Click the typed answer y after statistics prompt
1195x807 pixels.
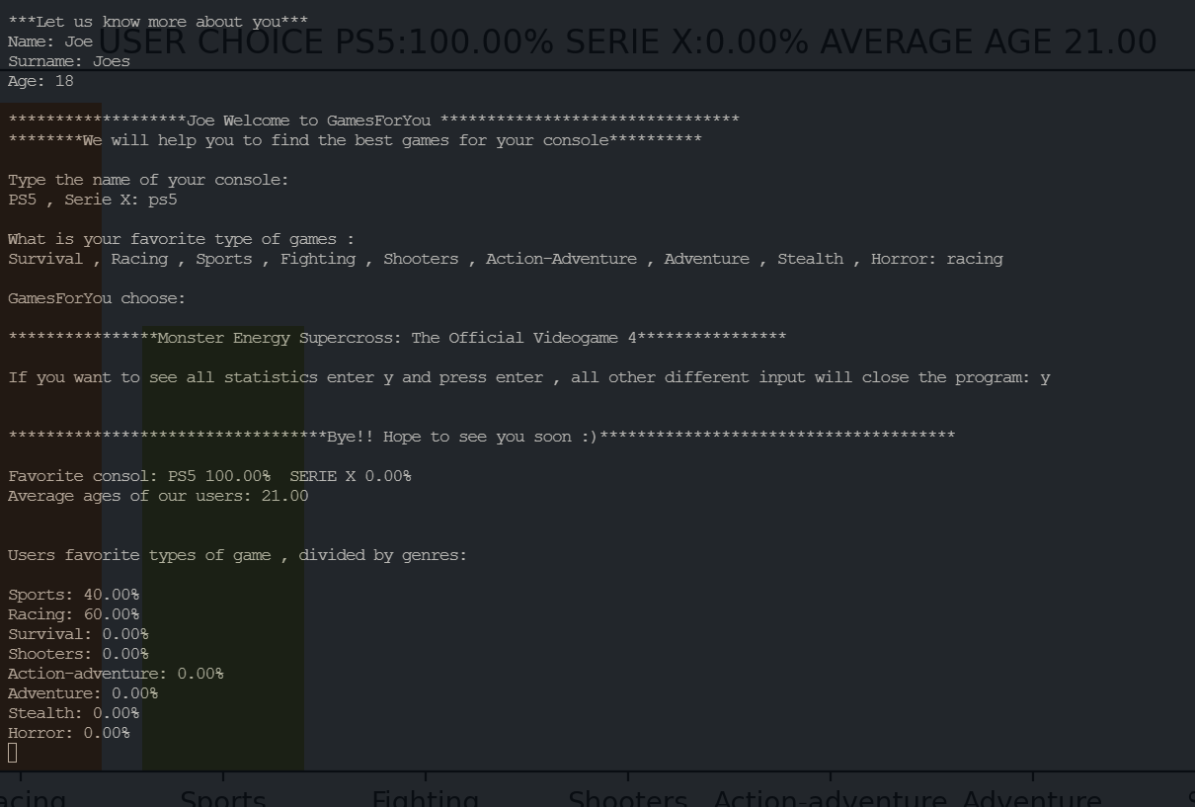(1046, 376)
